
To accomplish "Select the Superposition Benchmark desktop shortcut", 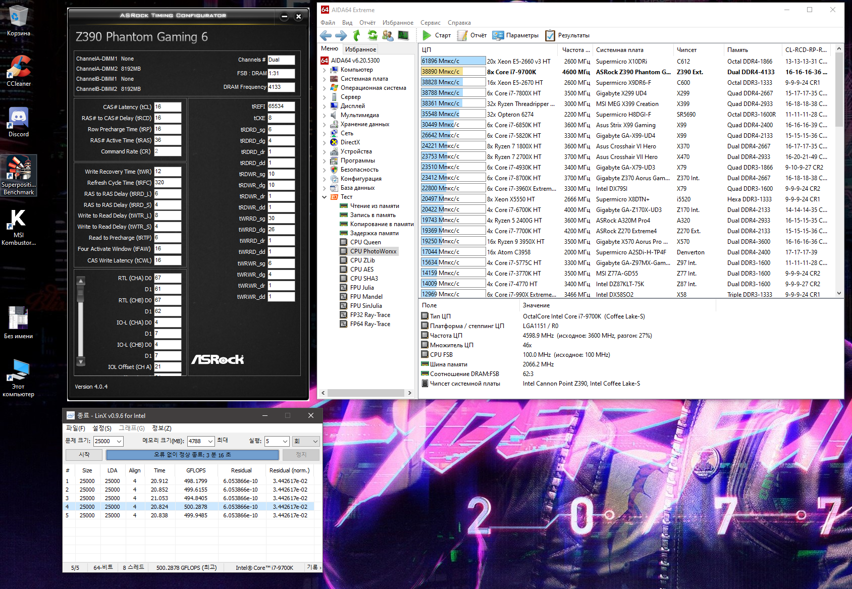I will click(x=19, y=175).
